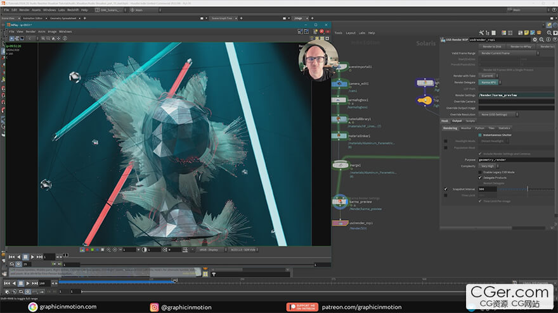The height and width of the screenshot is (313, 558).
Task: Click the wrench tools icon in network toolbar
Action: click(x=481, y=33)
